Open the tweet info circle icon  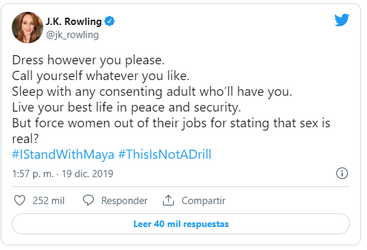(342, 174)
